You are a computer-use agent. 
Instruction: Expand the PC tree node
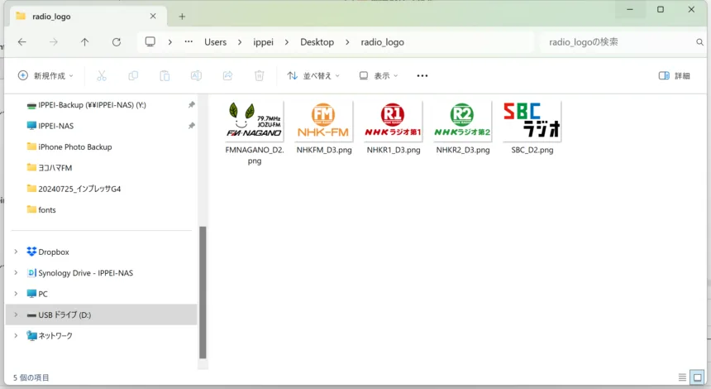point(16,294)
